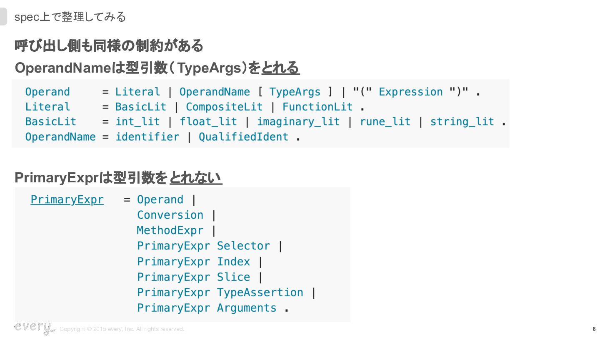Screen dimensions: 600x338
Task: Click the Expression term in parentheses
Action: tap(410, 92)
